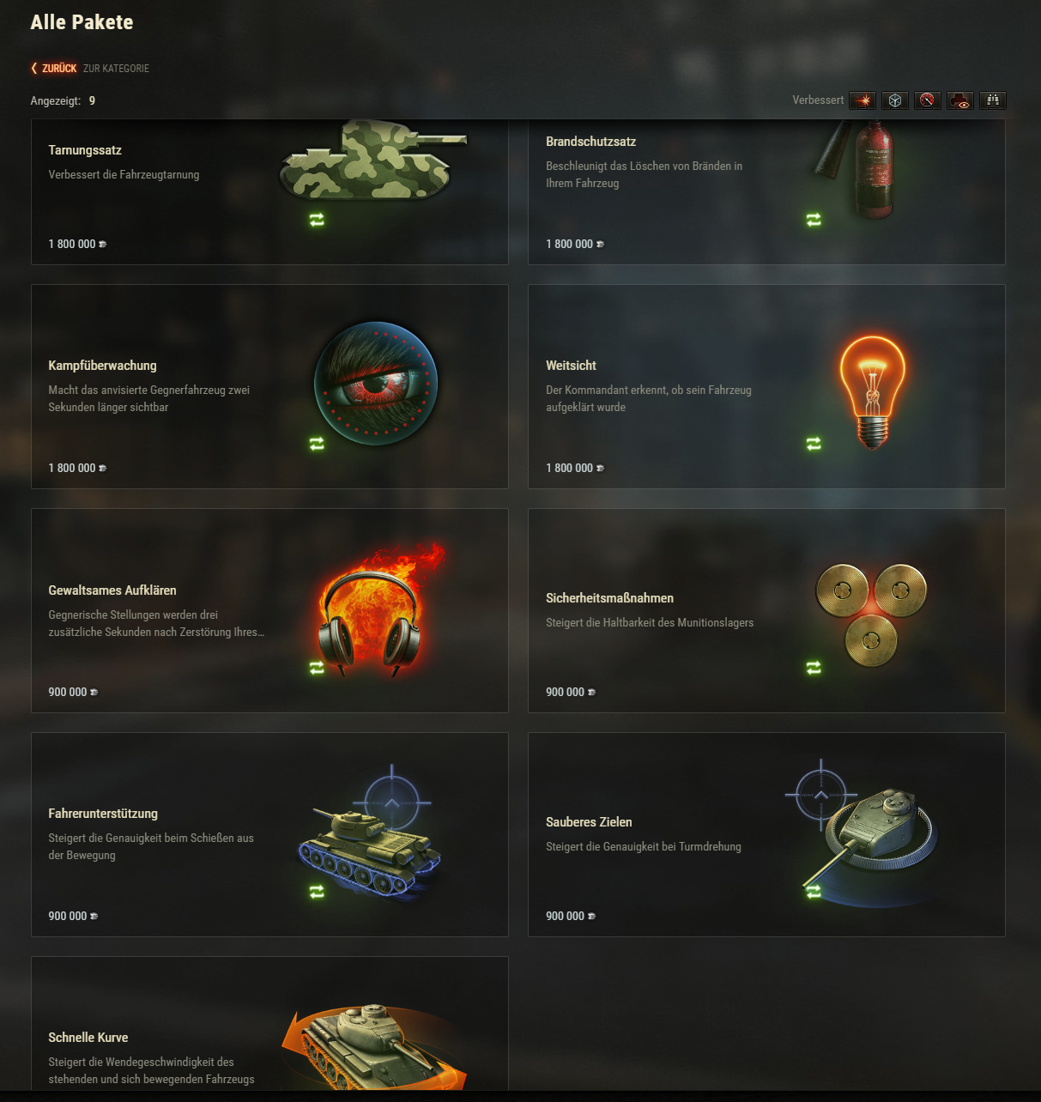Click swap arrows on Gewaltsames Aufklären
1041x1102 pixels.
(x=317, y=668)
